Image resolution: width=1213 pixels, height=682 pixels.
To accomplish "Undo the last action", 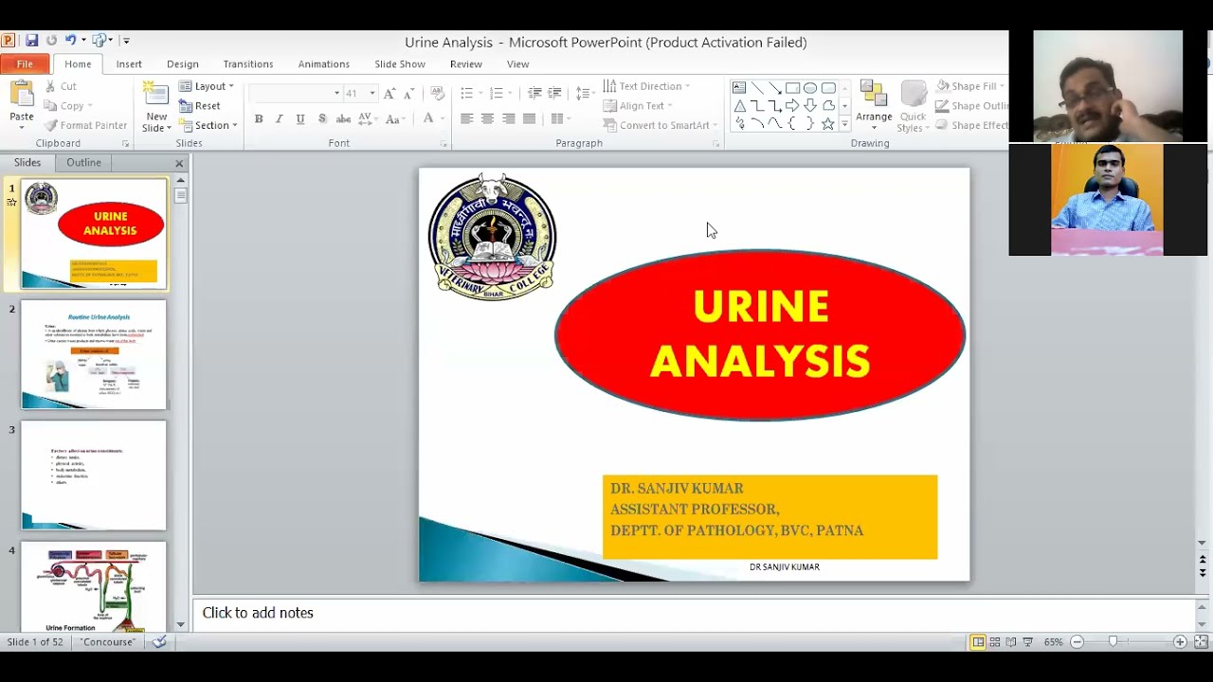I will (70, 41).
